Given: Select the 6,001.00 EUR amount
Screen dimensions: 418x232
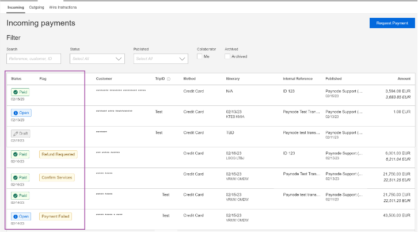Looking at the screenshot, I should [398, 153].
